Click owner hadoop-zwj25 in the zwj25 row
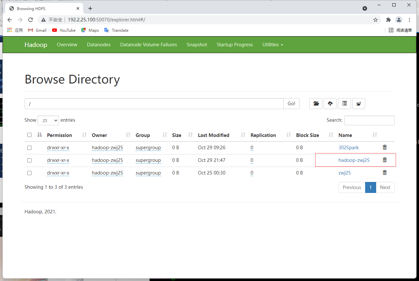This screenshot has height=281, width=419. click(x=107, y=173)
